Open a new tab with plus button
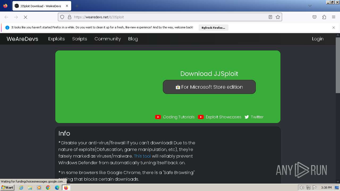This screenshot has height=191, width=340. click(x=77, y=6)
